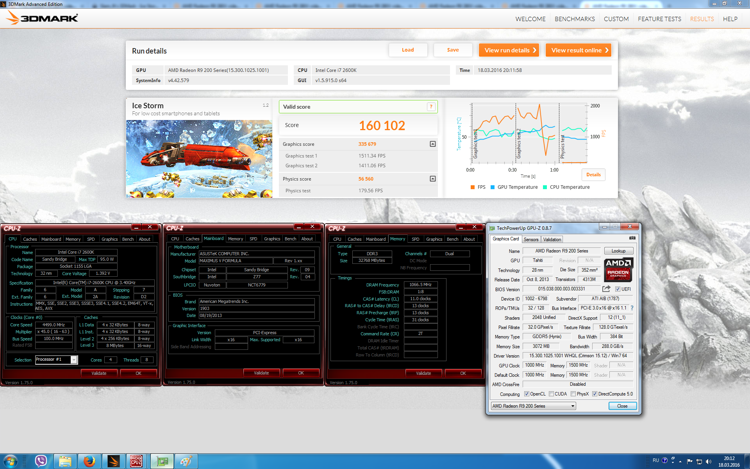The height and width of the screenshot is (469, 750).
Task: Open SPD tab in second CPU-Z window
Action: (x=253, y=239)
